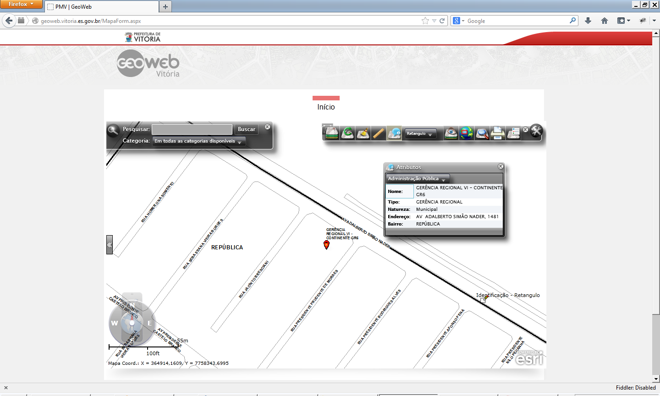
Task: Click the Tipo value GERÊNCIA REGIONAL
Action: coord(439,202)
